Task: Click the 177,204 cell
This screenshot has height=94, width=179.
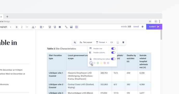Action: pos(105,92)
